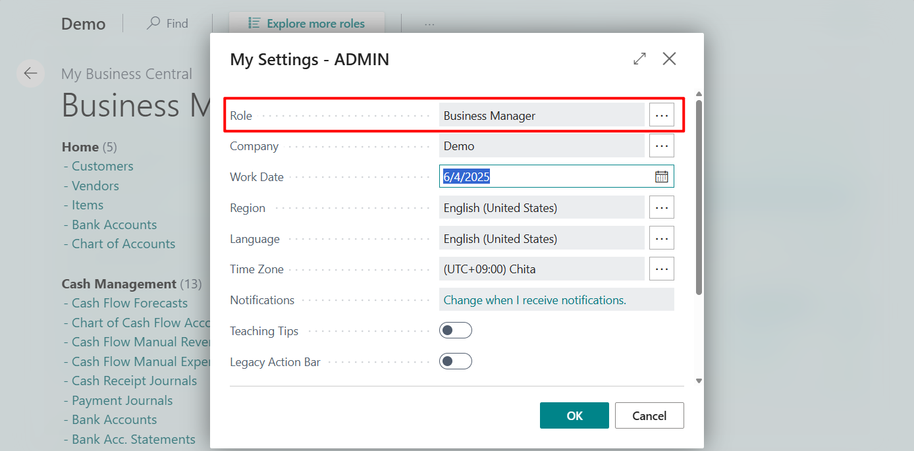
Task: Open the Role lookup via its ellipsis
Action: 661,114
